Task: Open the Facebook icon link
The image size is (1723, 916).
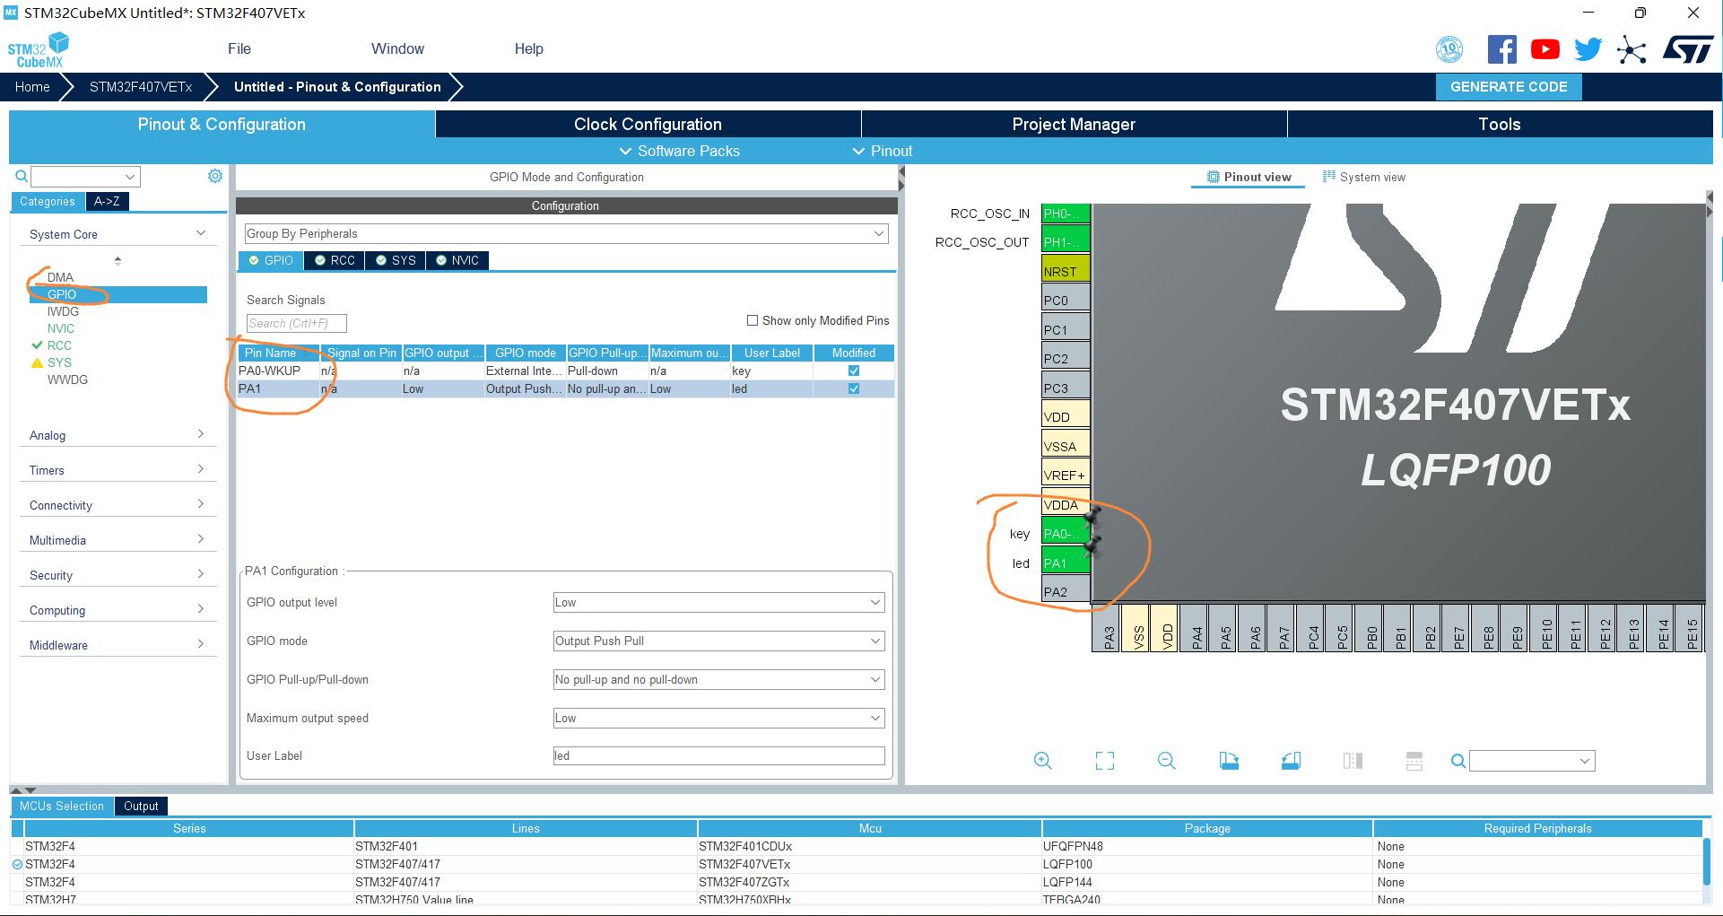Action: (1501, 49)
